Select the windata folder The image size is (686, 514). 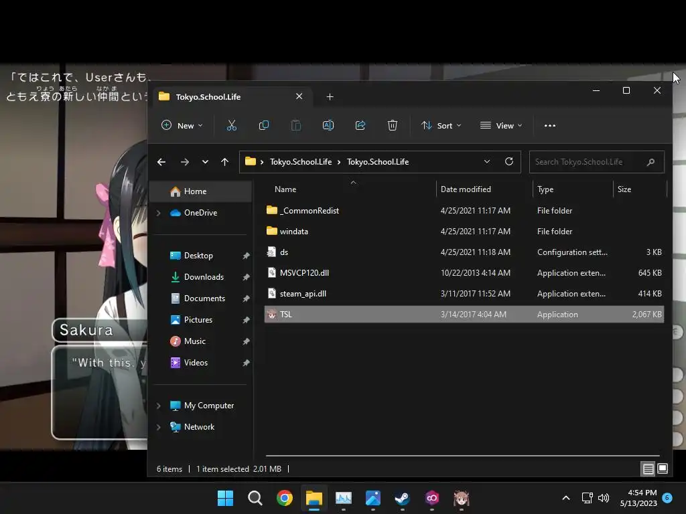464,231
